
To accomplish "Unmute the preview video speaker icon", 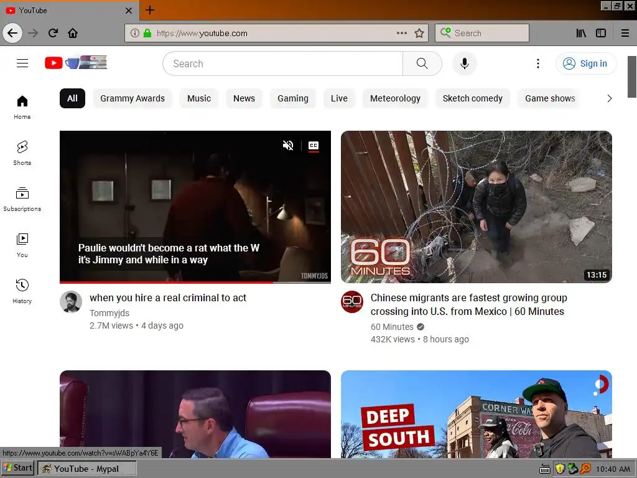I will [288, 145].
